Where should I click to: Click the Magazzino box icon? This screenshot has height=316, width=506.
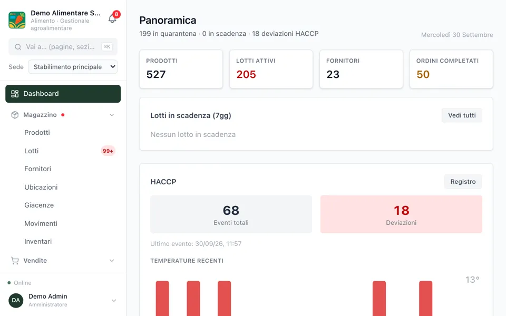15,115
